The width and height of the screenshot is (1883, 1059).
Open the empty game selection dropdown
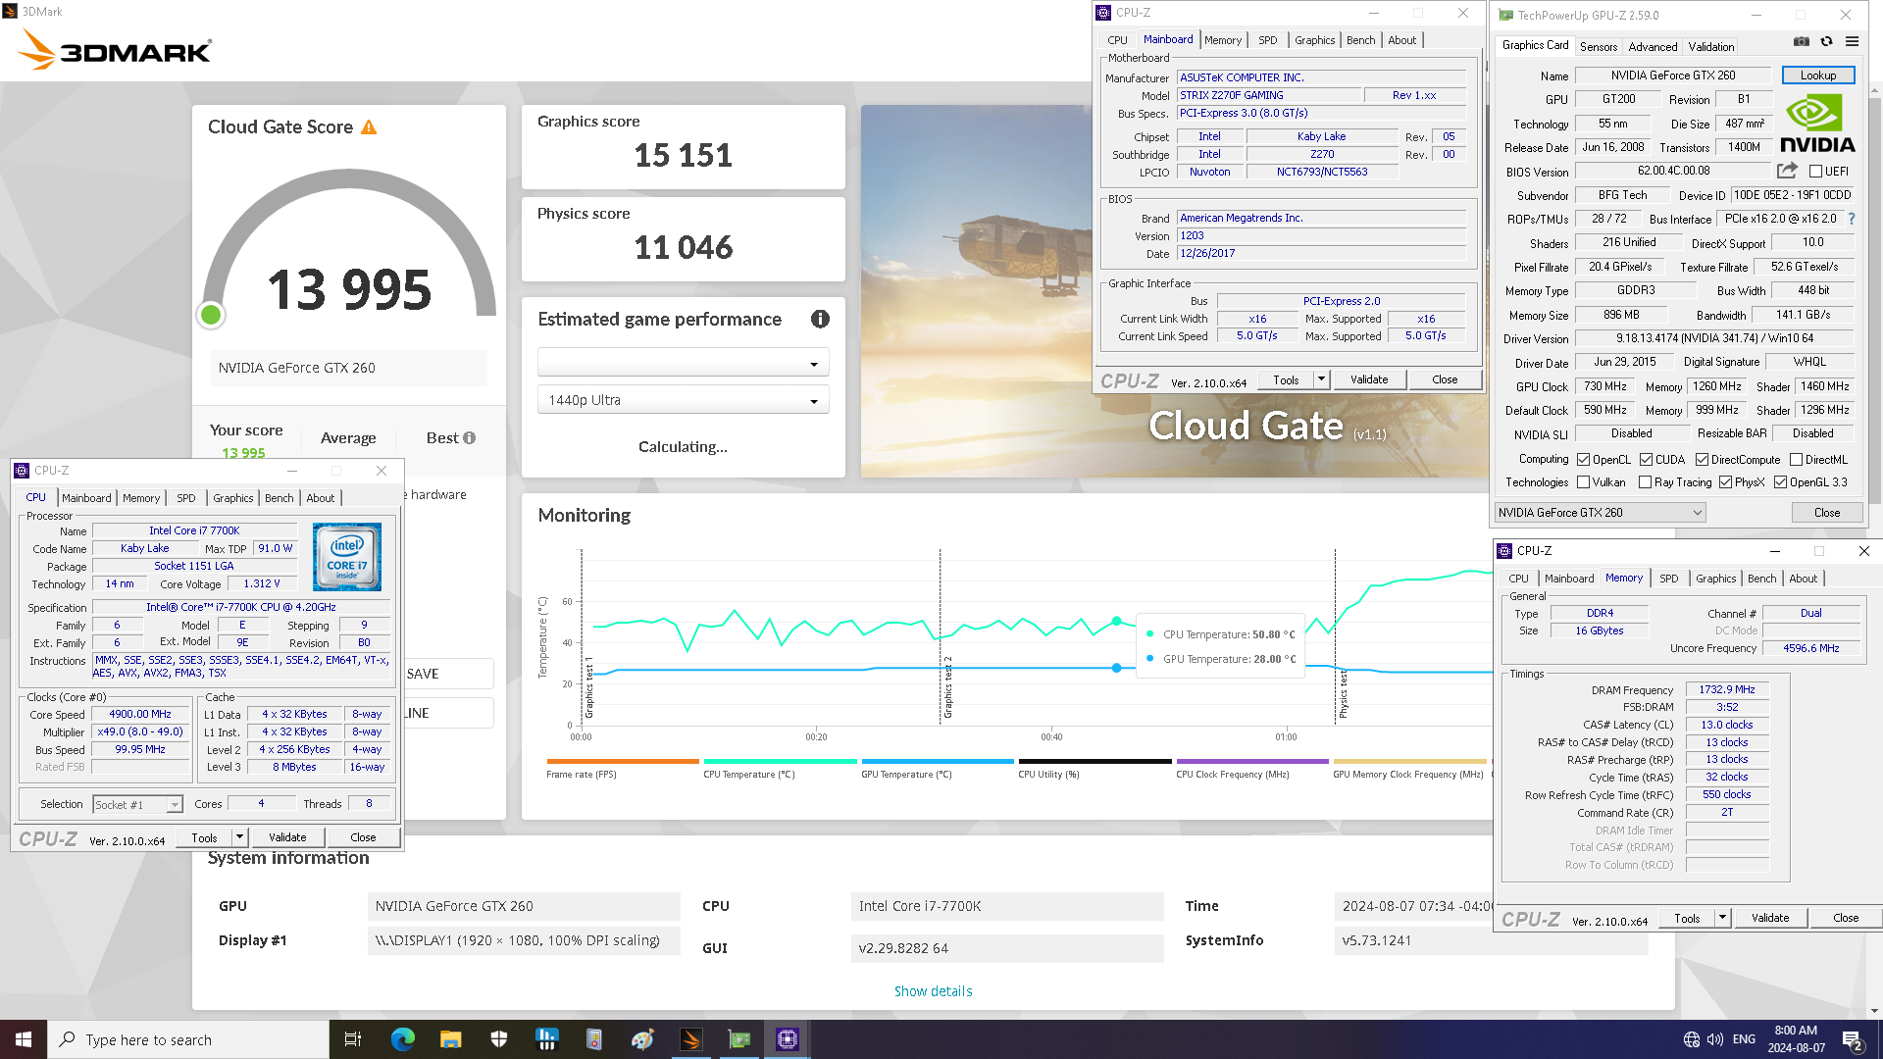click(x=683, y=363)
